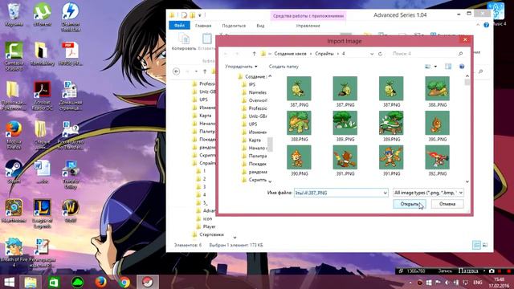Image resolution: width=514 pixels, height=289 pixels.
Task: Open the Windows Start button
Action: (x=9, y=282)
